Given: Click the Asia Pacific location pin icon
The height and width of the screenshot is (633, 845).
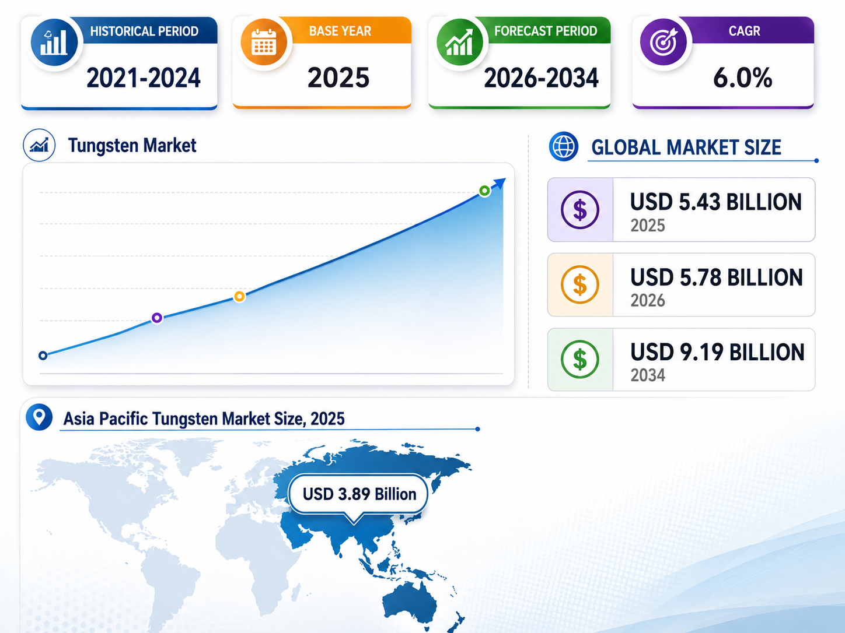Looking at the screenshot, I should [39, 417].
